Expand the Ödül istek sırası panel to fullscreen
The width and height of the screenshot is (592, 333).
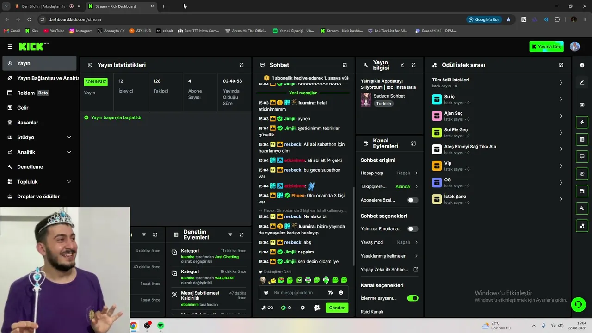[x=561, y=65]
